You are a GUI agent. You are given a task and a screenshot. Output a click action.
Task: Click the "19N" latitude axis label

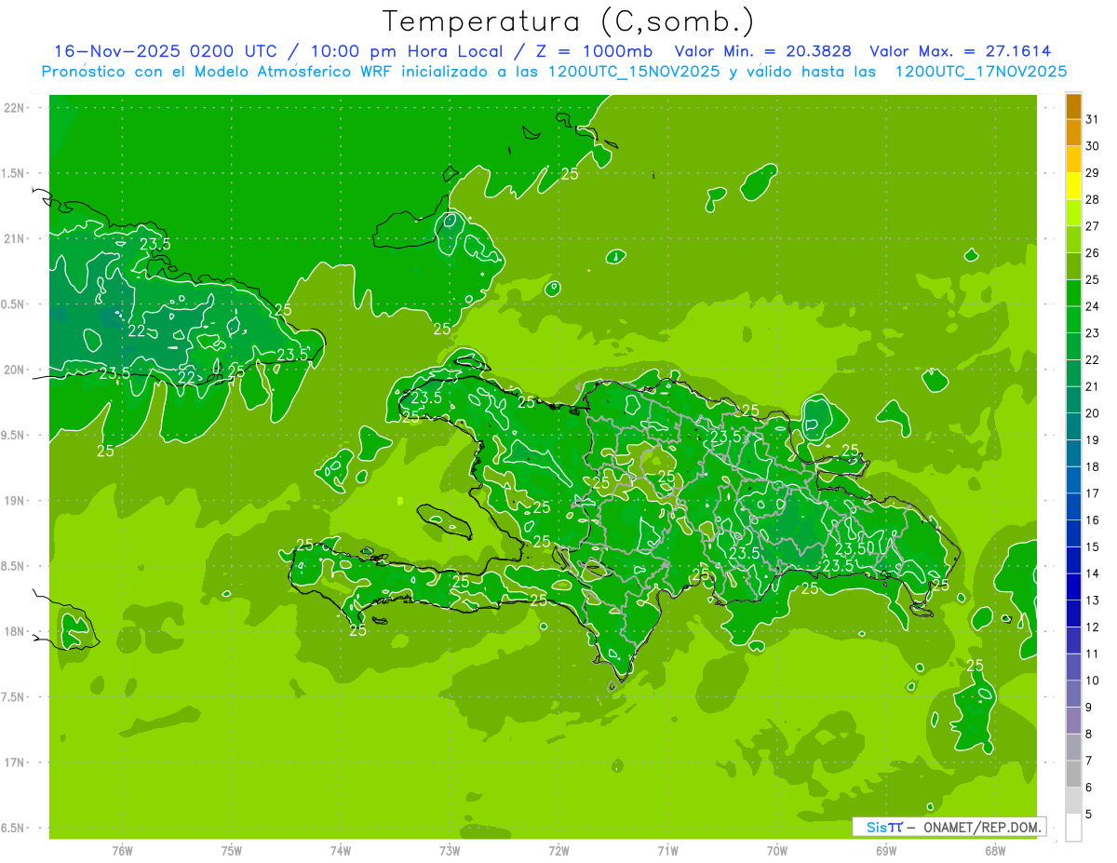tap(15, 501)
